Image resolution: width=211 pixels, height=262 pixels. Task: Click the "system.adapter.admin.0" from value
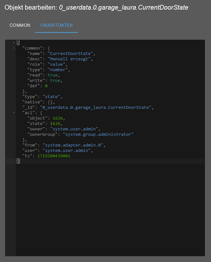click(73, 145)
